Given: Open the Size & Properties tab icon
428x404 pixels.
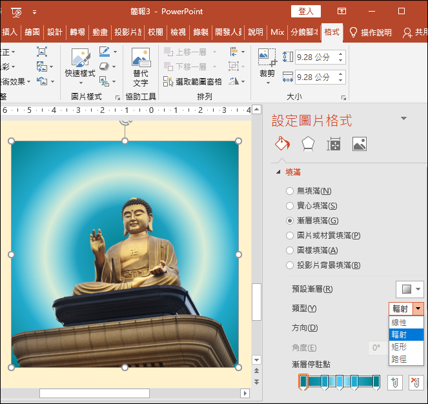Looking at the screenshot, I should click(334, 144).
